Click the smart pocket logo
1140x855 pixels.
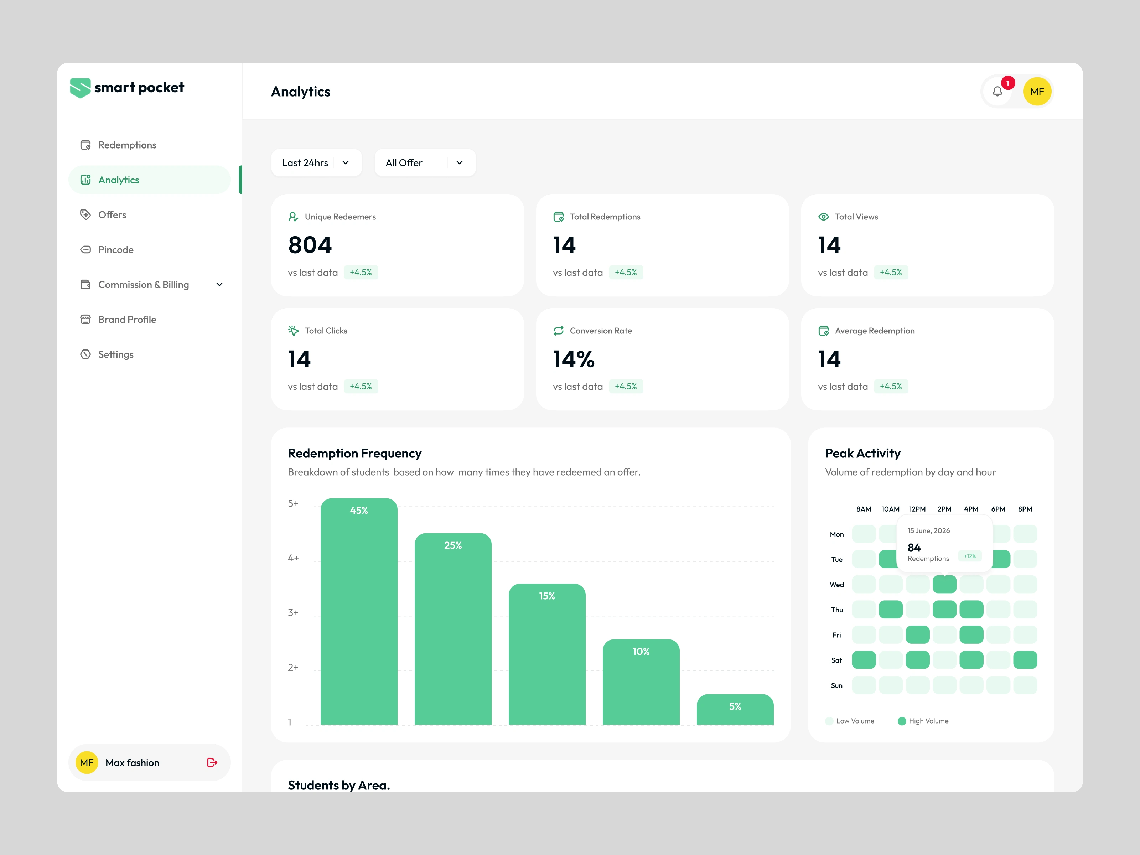[127, 88]
